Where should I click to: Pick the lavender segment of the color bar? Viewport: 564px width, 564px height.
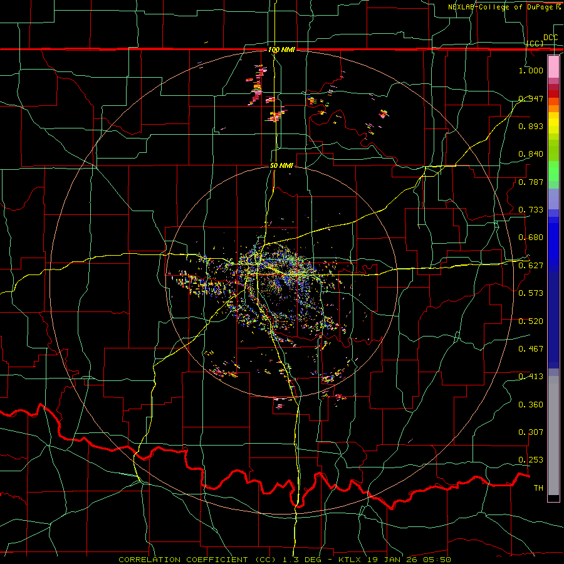(553, 199)
